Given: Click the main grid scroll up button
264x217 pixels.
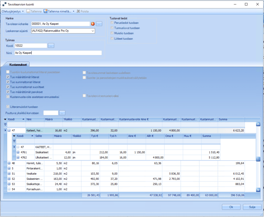Looking at the screenshot, I should (x=258, y=124).
